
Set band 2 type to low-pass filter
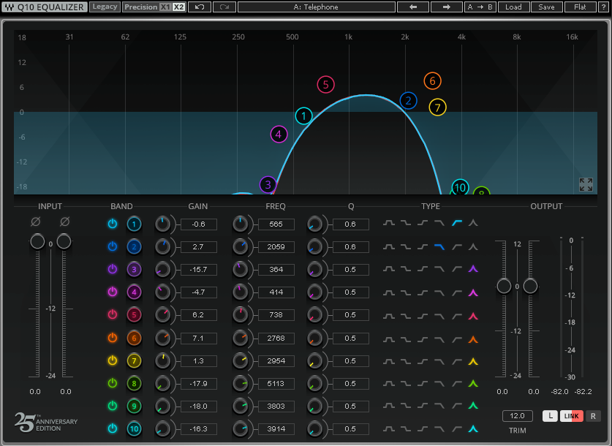point(439,246)
